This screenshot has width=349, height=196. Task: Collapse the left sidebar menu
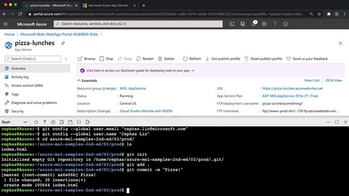point(66,59)
